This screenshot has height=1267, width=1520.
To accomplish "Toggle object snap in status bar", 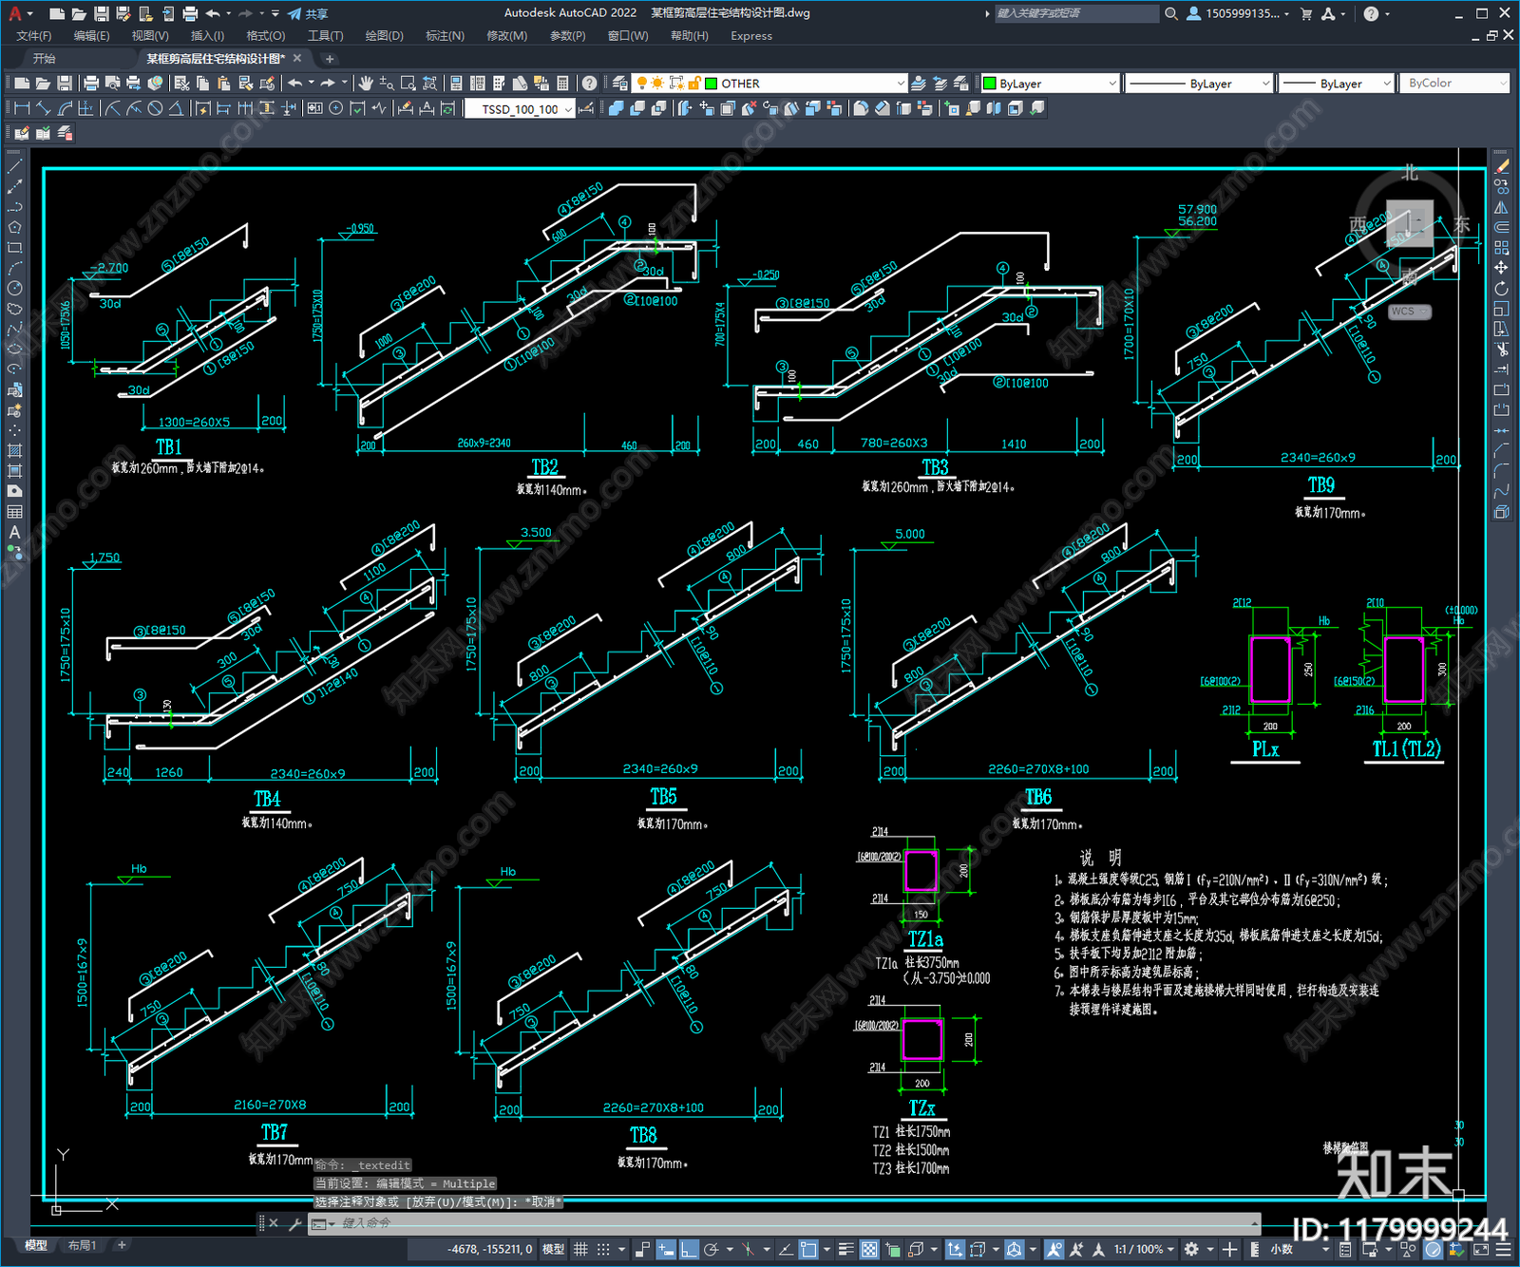I will [x=808, y=1249].
